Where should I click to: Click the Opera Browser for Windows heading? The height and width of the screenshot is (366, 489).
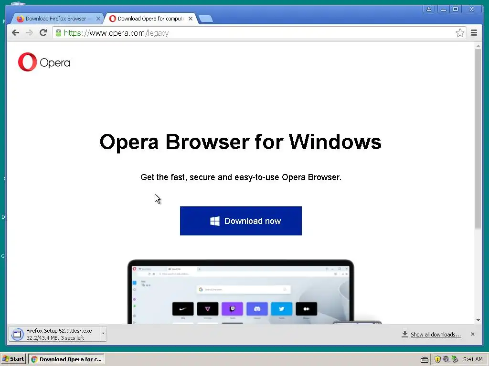click(x=241, y=142)
